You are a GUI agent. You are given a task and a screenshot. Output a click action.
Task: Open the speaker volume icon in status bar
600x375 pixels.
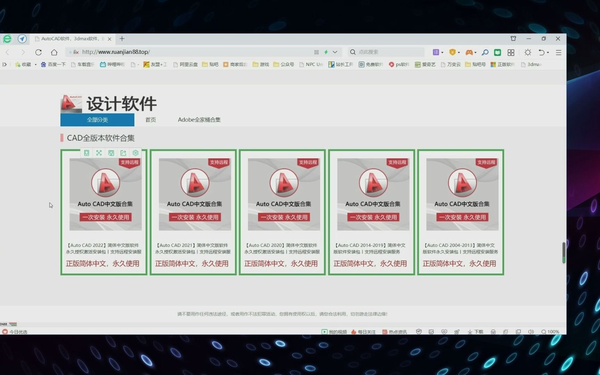[531, 332]
